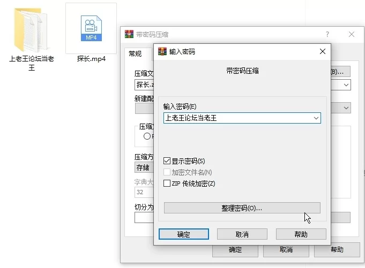Click 取消 in the background 带密码压缩 window
The image size is (365, 268).
286,250
